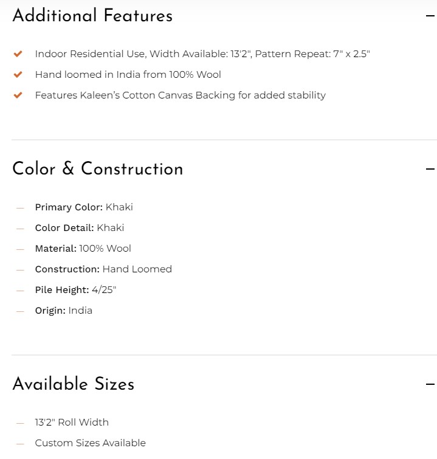Select the 100% Wool hand loomed feature text

[x=128, y=75]
